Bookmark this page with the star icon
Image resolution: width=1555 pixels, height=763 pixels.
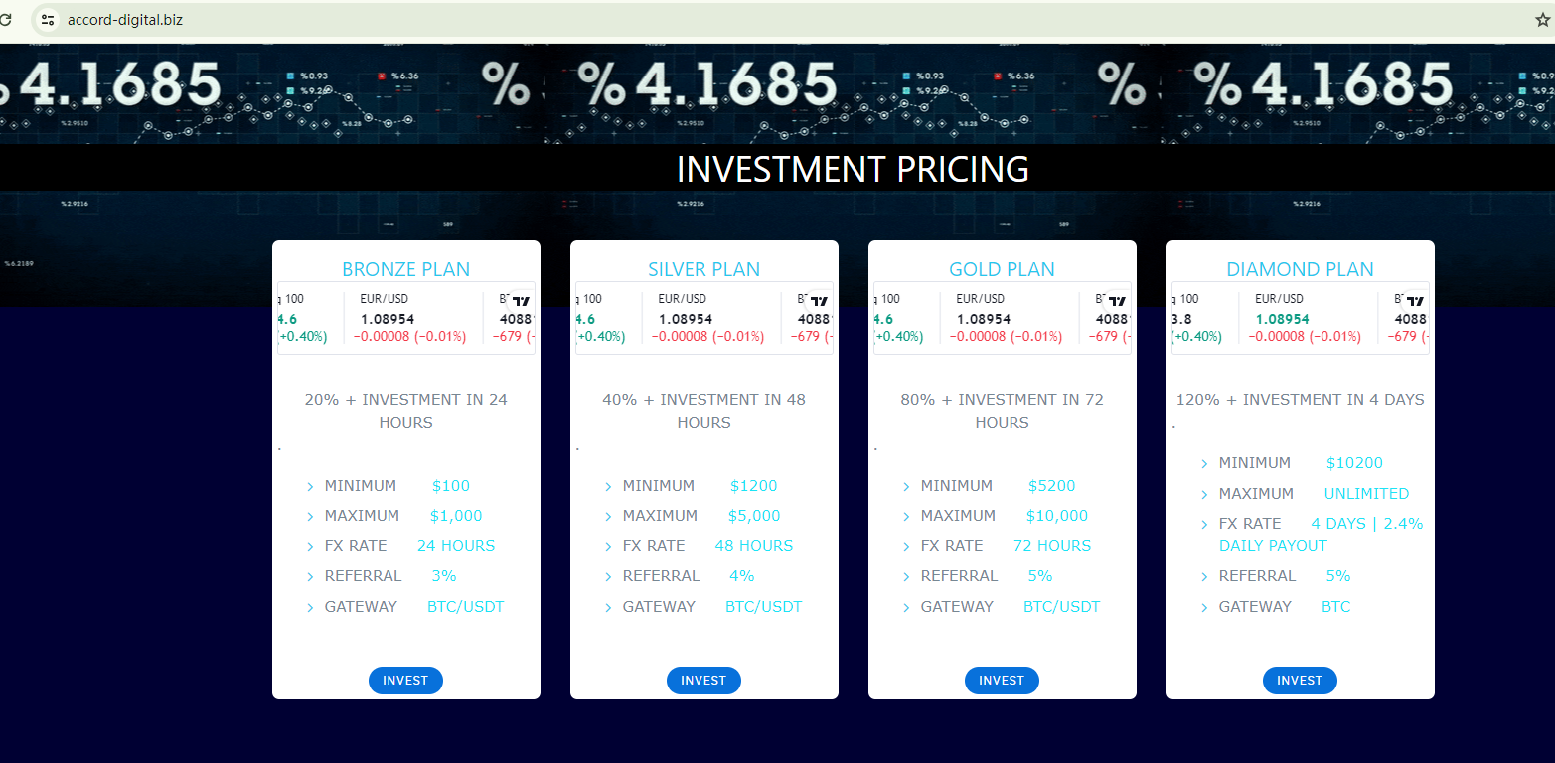[1542, 20]
